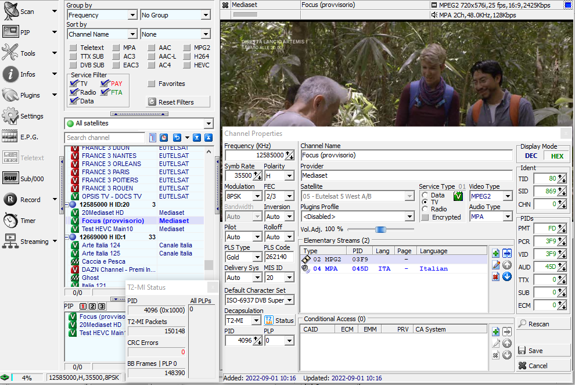The image size is (575, 385).
Task: Click the blue back arrow icon above channel list
Action: pos(177,138)
